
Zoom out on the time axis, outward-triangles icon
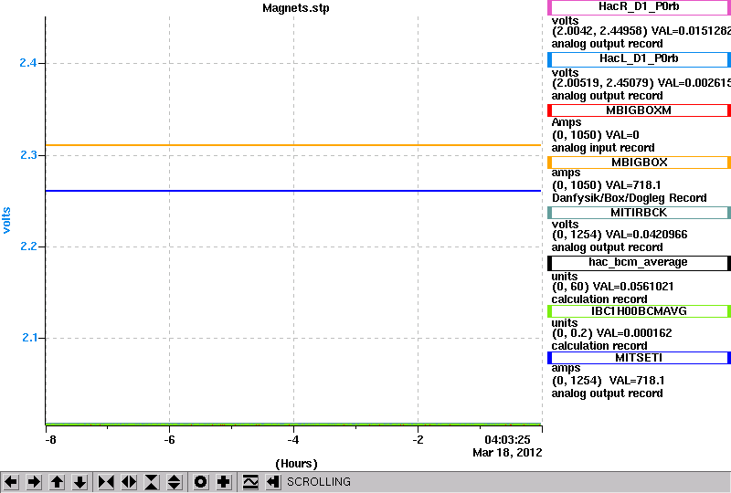[x=129, y=482]
